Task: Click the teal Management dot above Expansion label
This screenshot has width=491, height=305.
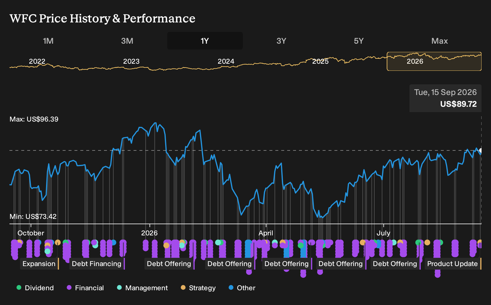Action: tap(48, 251)
